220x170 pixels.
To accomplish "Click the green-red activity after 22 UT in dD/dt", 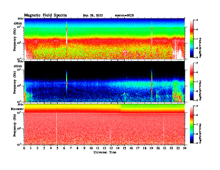I will pyautogui.click(x=178, y=92).
